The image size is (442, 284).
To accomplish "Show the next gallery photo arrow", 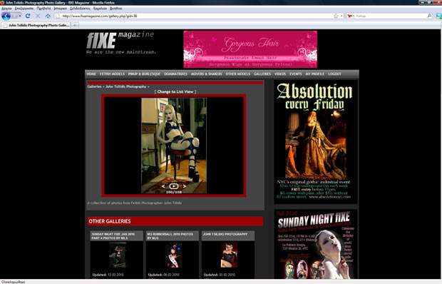I will [x=184, y=186].
